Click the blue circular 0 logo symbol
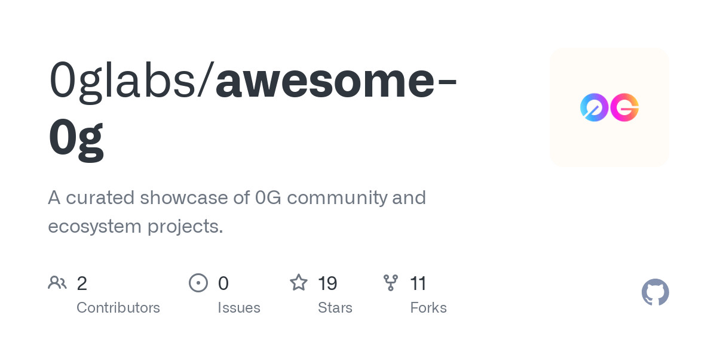717x358 pixels. (x=595, y=107)
